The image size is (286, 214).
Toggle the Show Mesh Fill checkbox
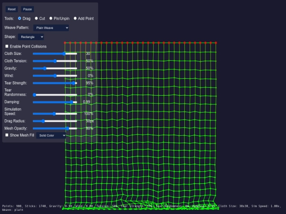click(x=7, y=135)
